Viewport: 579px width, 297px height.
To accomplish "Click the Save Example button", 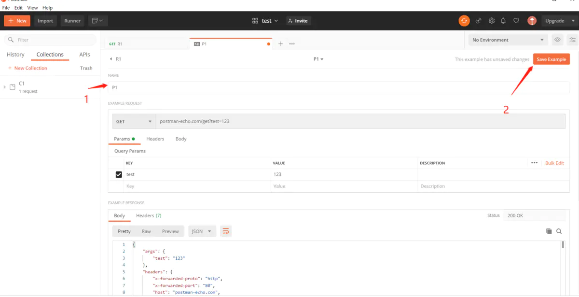I will (551, 59).
